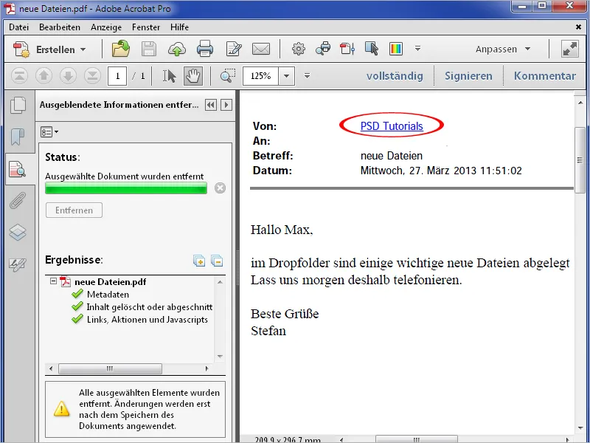Click the edit text pencil icon

[x=233, y=49]
